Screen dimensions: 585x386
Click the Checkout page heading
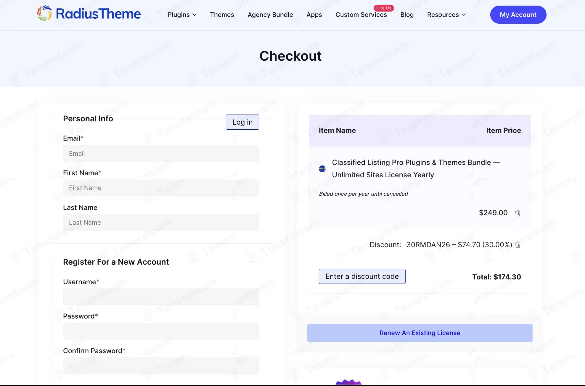(x=290, y=56)
